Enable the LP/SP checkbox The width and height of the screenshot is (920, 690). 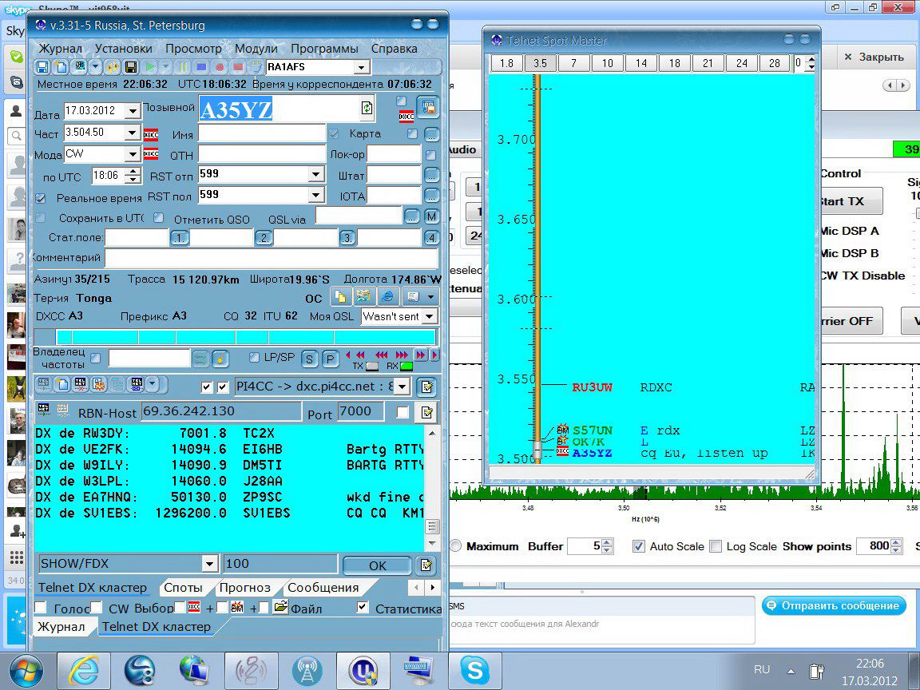click(254, 358)
